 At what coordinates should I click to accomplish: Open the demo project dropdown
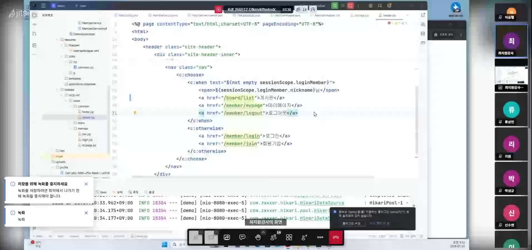click(58, 6)
